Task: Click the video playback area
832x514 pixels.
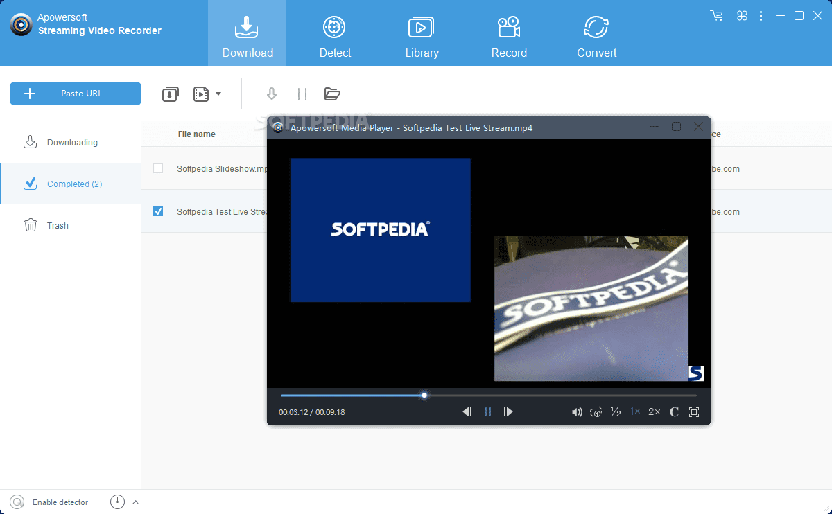Action: click(x=489, y=263)
